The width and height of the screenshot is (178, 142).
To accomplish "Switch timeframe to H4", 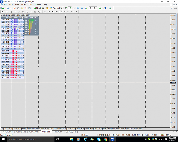I will point(64,12).
